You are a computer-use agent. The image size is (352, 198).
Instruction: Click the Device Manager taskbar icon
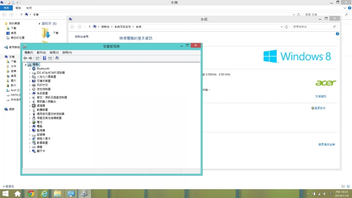coord(84,194)
